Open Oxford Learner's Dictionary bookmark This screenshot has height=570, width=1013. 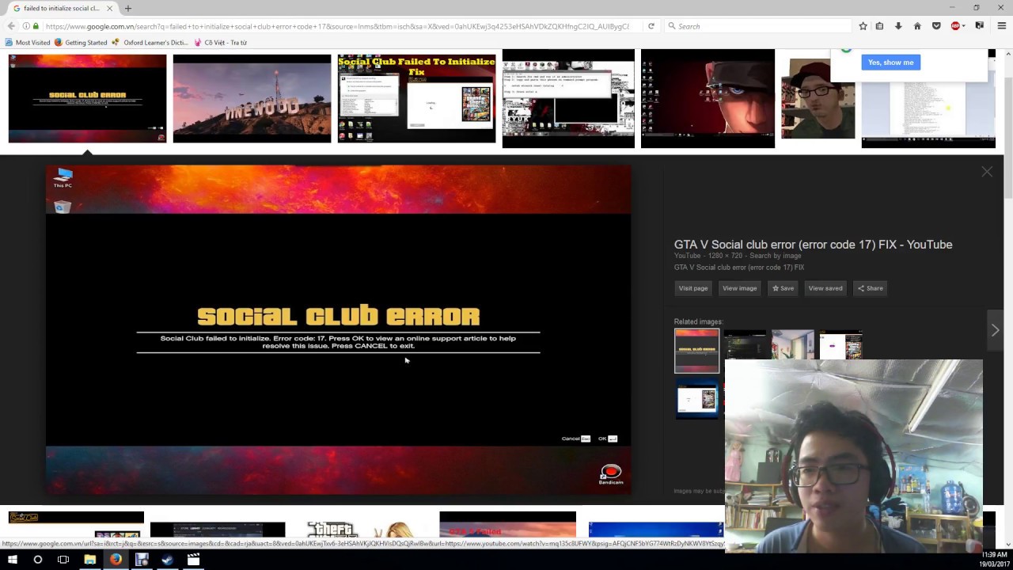coord(150,43)
